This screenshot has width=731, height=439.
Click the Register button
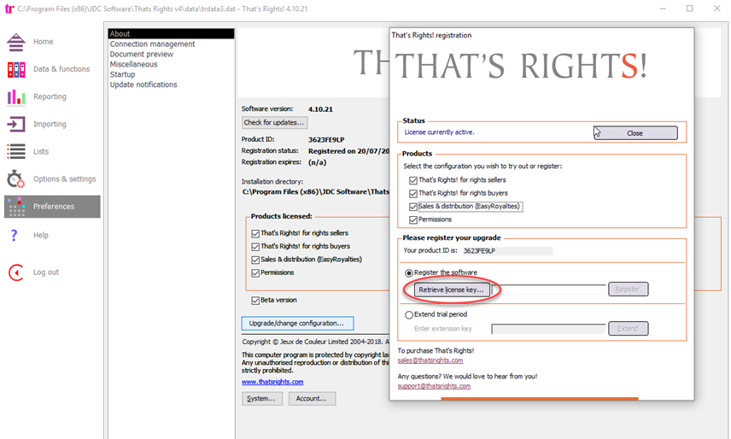click(628, 290)
